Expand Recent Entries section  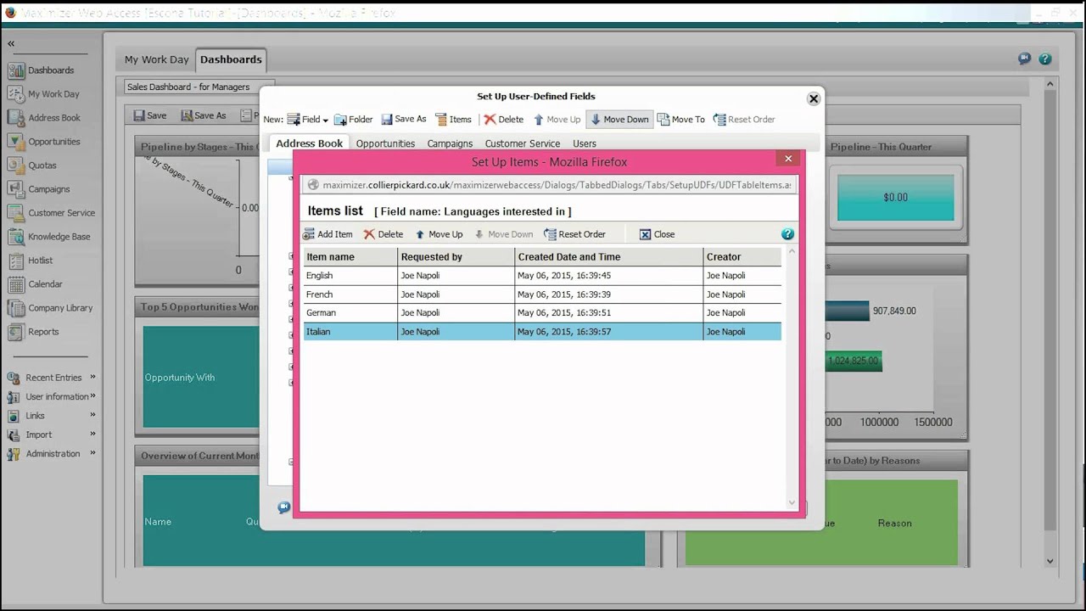(51, 378)
